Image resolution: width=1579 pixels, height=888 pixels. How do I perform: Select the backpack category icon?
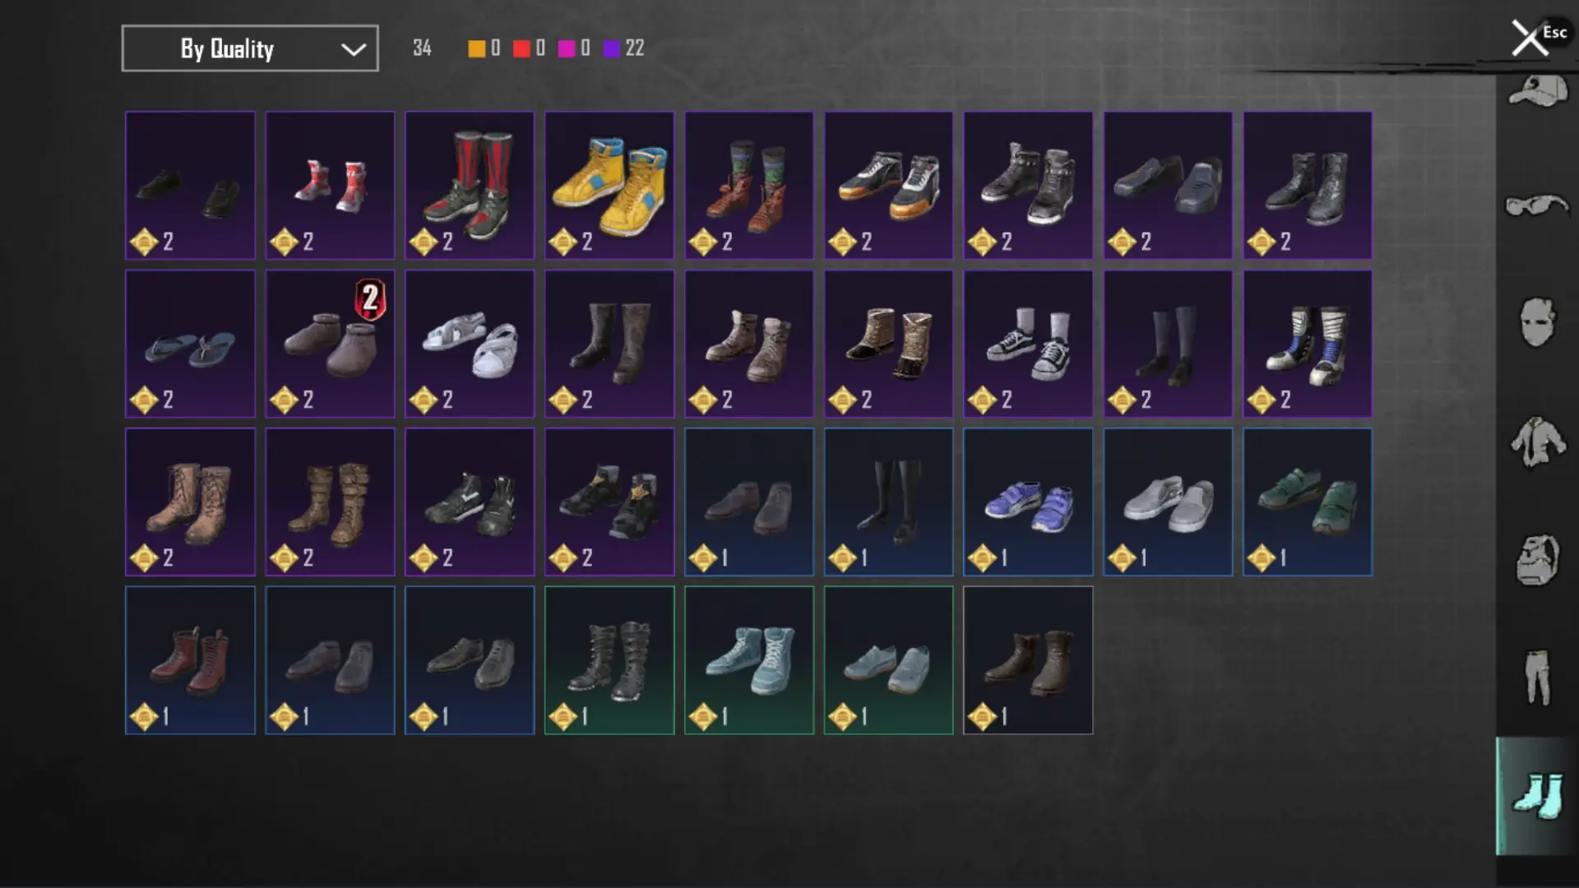coord(1536,560)
